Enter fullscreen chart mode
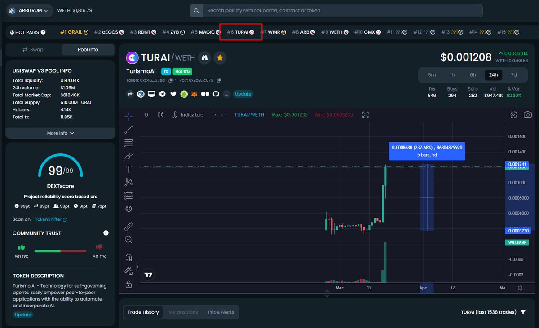 click(366, 115)
